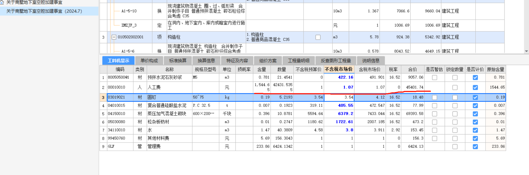
Task: Select the 特征及内容 tab
Action: tap(237, 61)
